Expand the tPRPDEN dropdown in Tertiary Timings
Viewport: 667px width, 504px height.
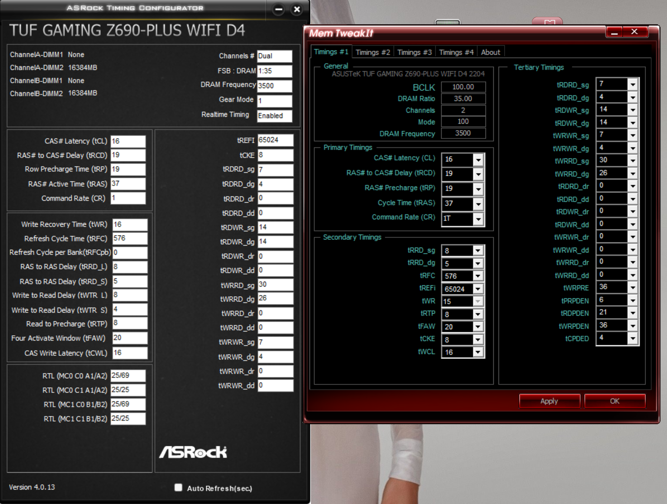tap(633, 300)
